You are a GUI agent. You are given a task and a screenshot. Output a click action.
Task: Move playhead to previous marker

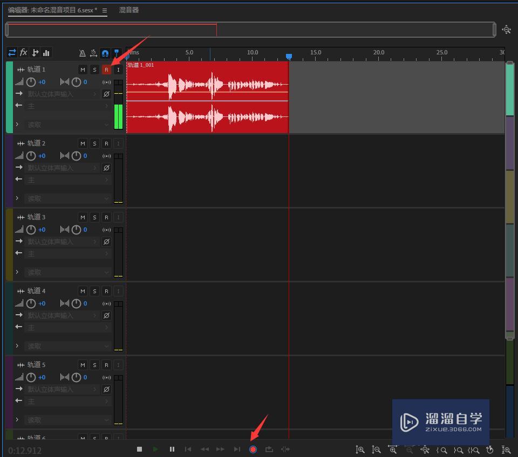(x=188, y=449)
